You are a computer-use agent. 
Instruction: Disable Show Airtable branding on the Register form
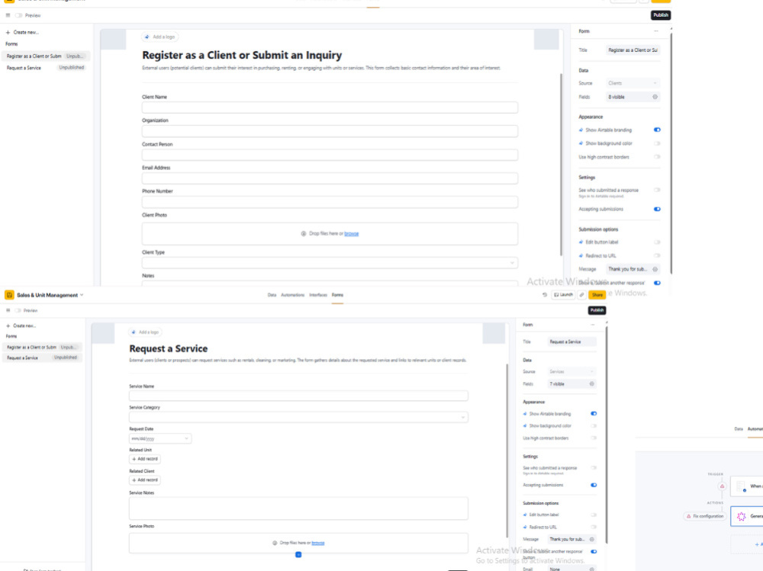[657, 130]
